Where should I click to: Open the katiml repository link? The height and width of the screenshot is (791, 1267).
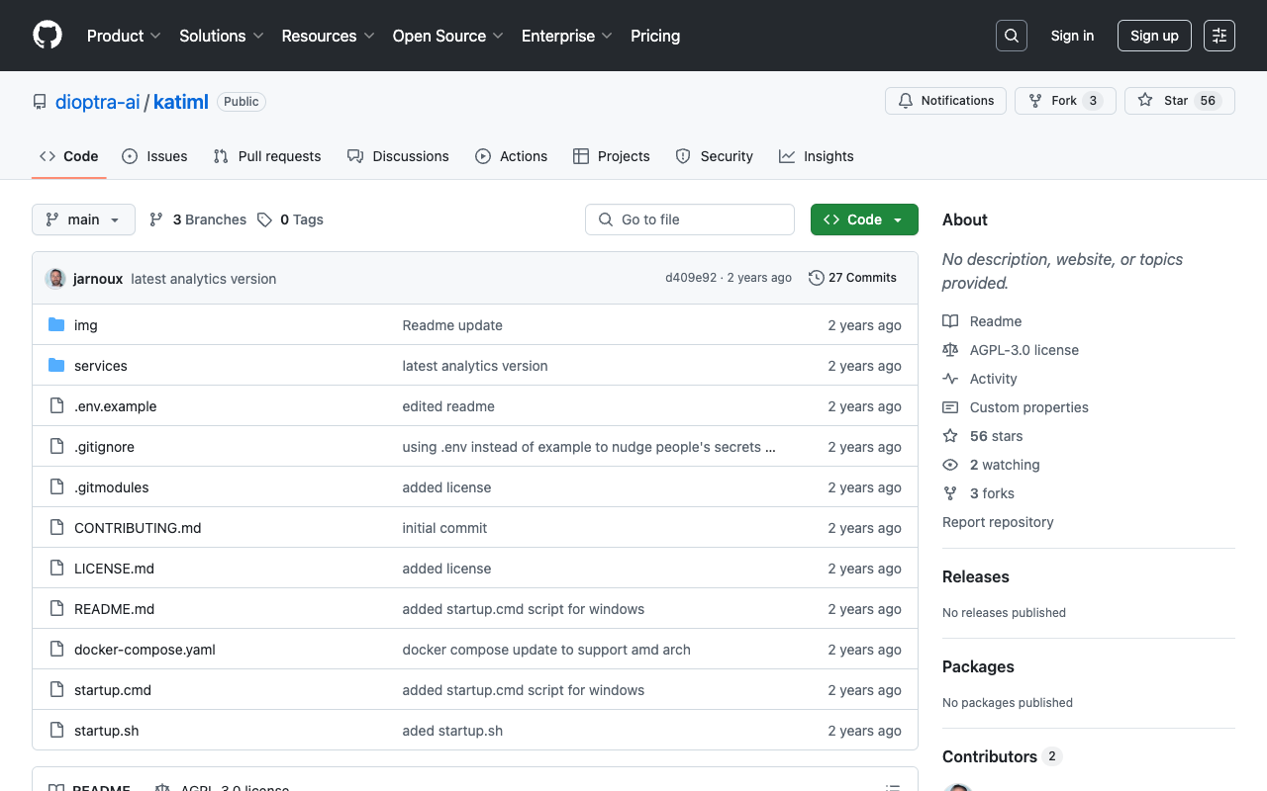(x=181, y=102)
